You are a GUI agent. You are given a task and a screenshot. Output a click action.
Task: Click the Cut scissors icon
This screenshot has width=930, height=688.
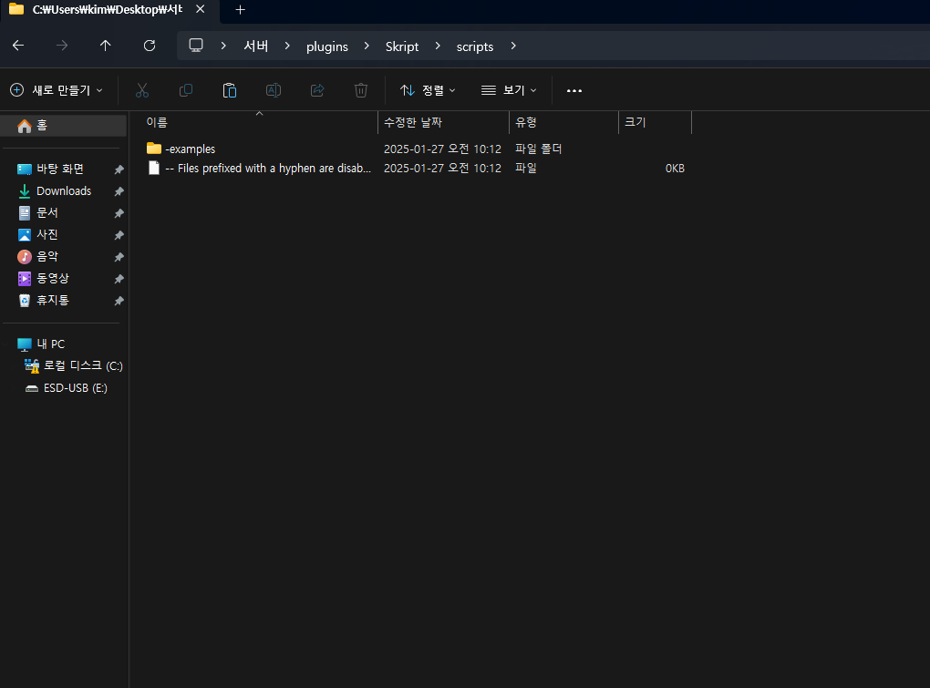(x=141, y=90)
